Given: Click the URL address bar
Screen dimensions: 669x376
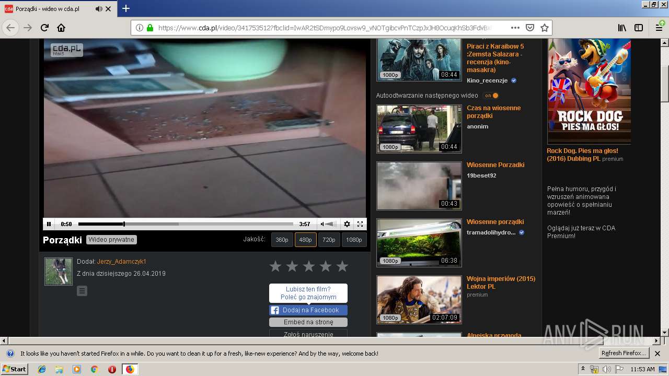Looking at the screenshot, I should pyautogui.click(x=324, y=28).
